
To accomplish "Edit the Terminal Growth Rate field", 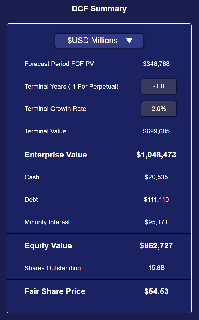I will click(159, 109).
